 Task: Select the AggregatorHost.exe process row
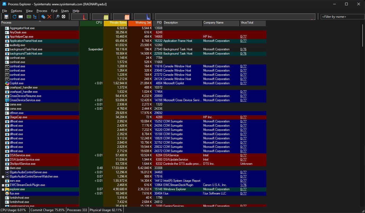[133, 28]
